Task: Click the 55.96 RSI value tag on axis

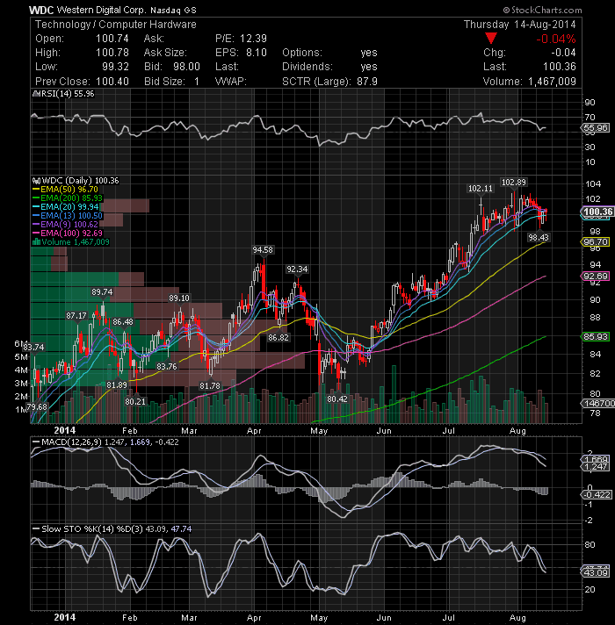Action: pos(595,128)
